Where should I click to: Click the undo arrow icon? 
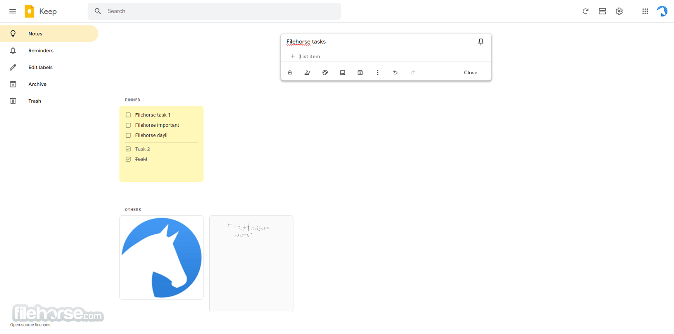tap(395, 73)
